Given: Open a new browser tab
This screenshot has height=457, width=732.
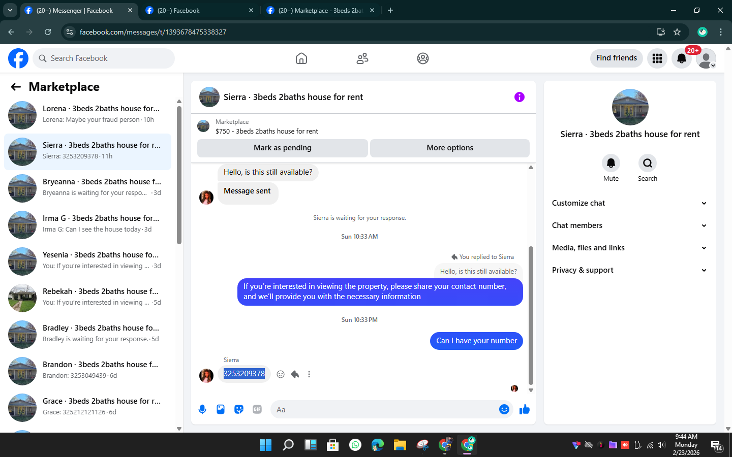Looking at the screenshot, I should pos(390,10).
